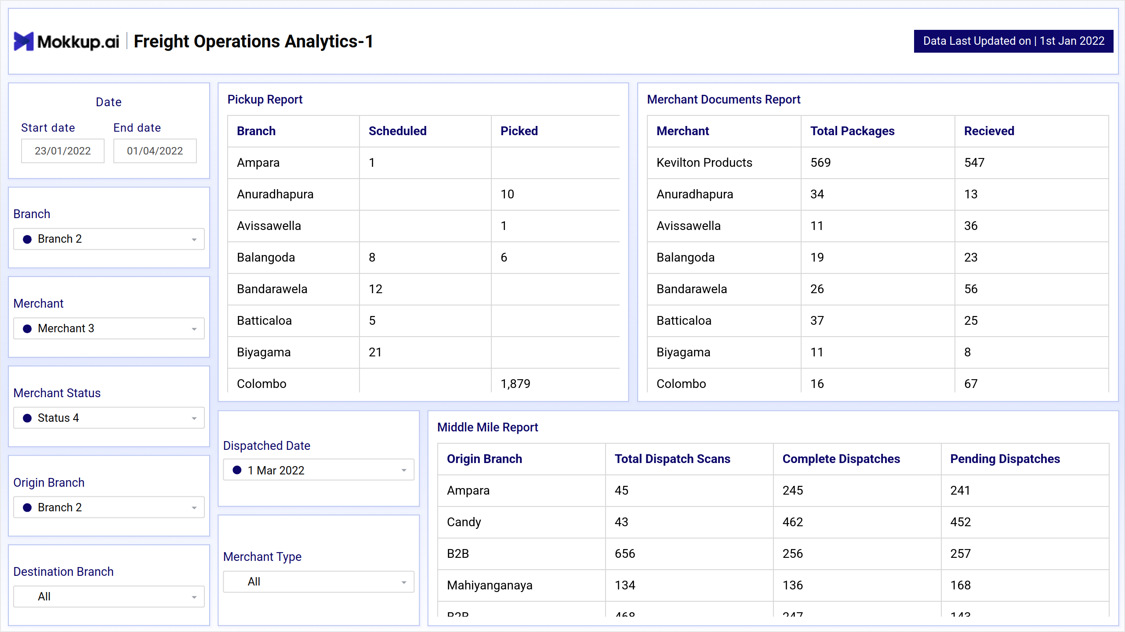Select Avissawella in Pickup Report

(x=424, y=226)
